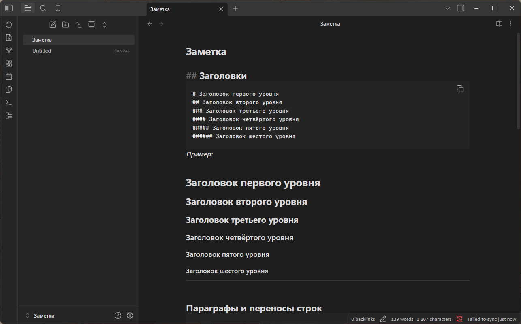Click the calendar daily note icon
521x324 pixels.
click(x=9, y=77)
